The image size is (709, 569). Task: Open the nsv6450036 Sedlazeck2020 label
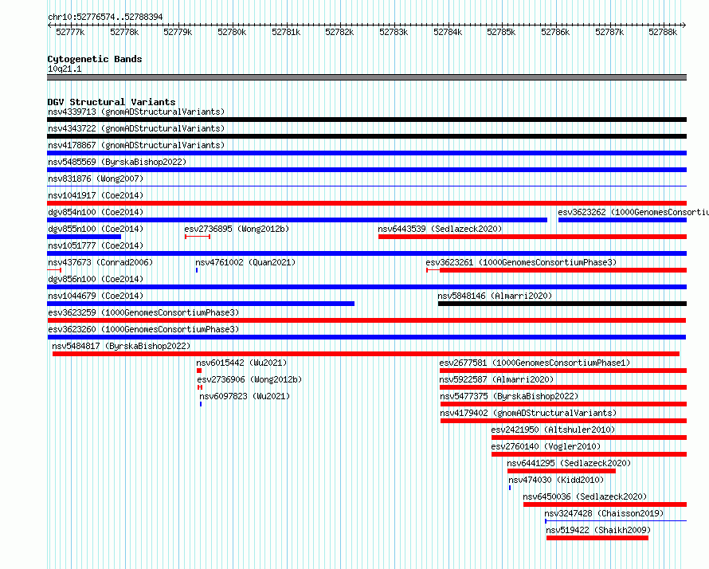click(585, 496)
